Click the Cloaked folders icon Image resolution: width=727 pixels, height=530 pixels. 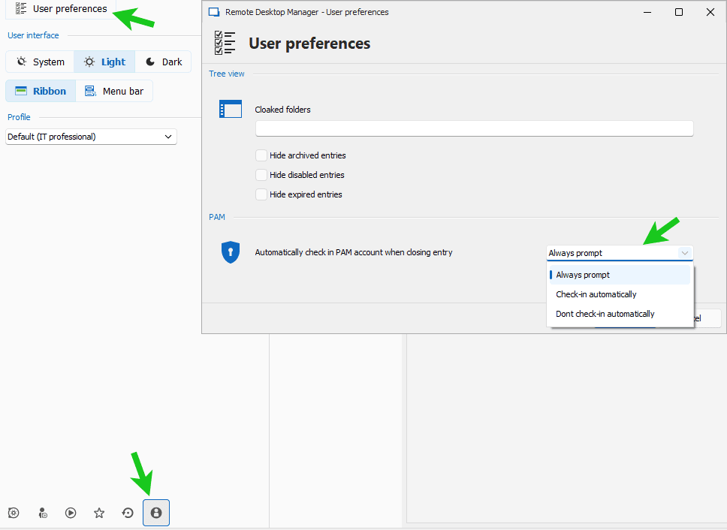(x=231, y=110)
